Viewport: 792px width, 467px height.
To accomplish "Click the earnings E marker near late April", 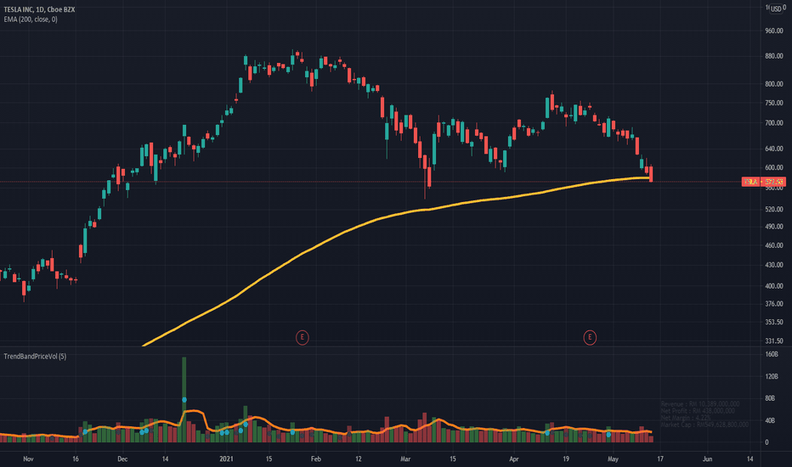I will (x=590, y=337).
